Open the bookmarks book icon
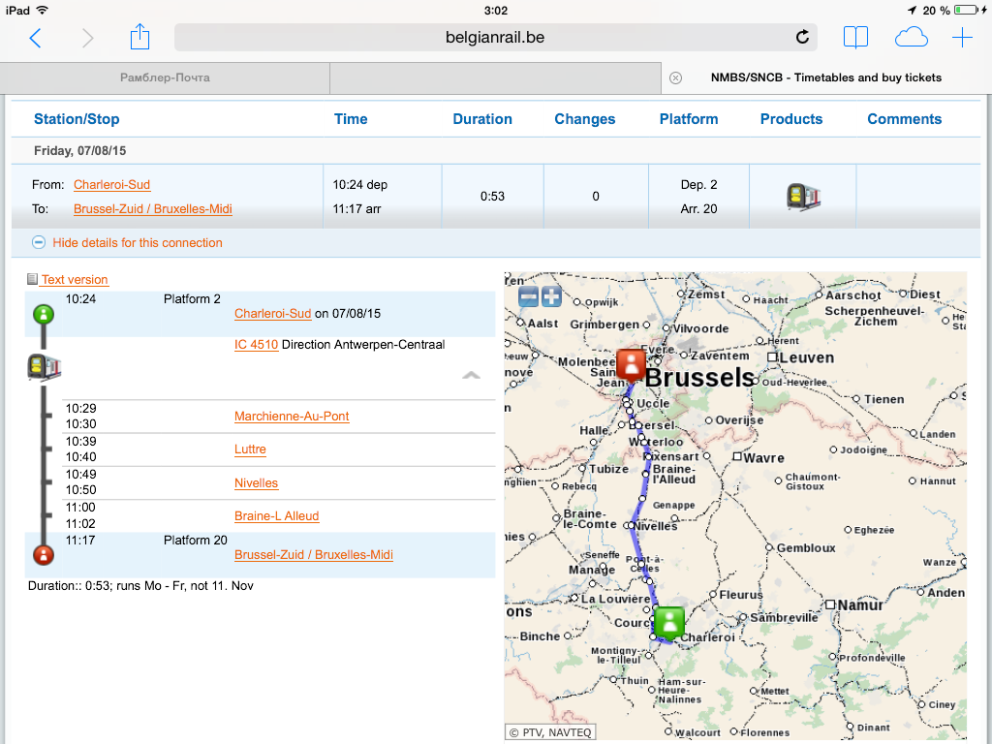992x744 pixels. [x=855, y=38]
